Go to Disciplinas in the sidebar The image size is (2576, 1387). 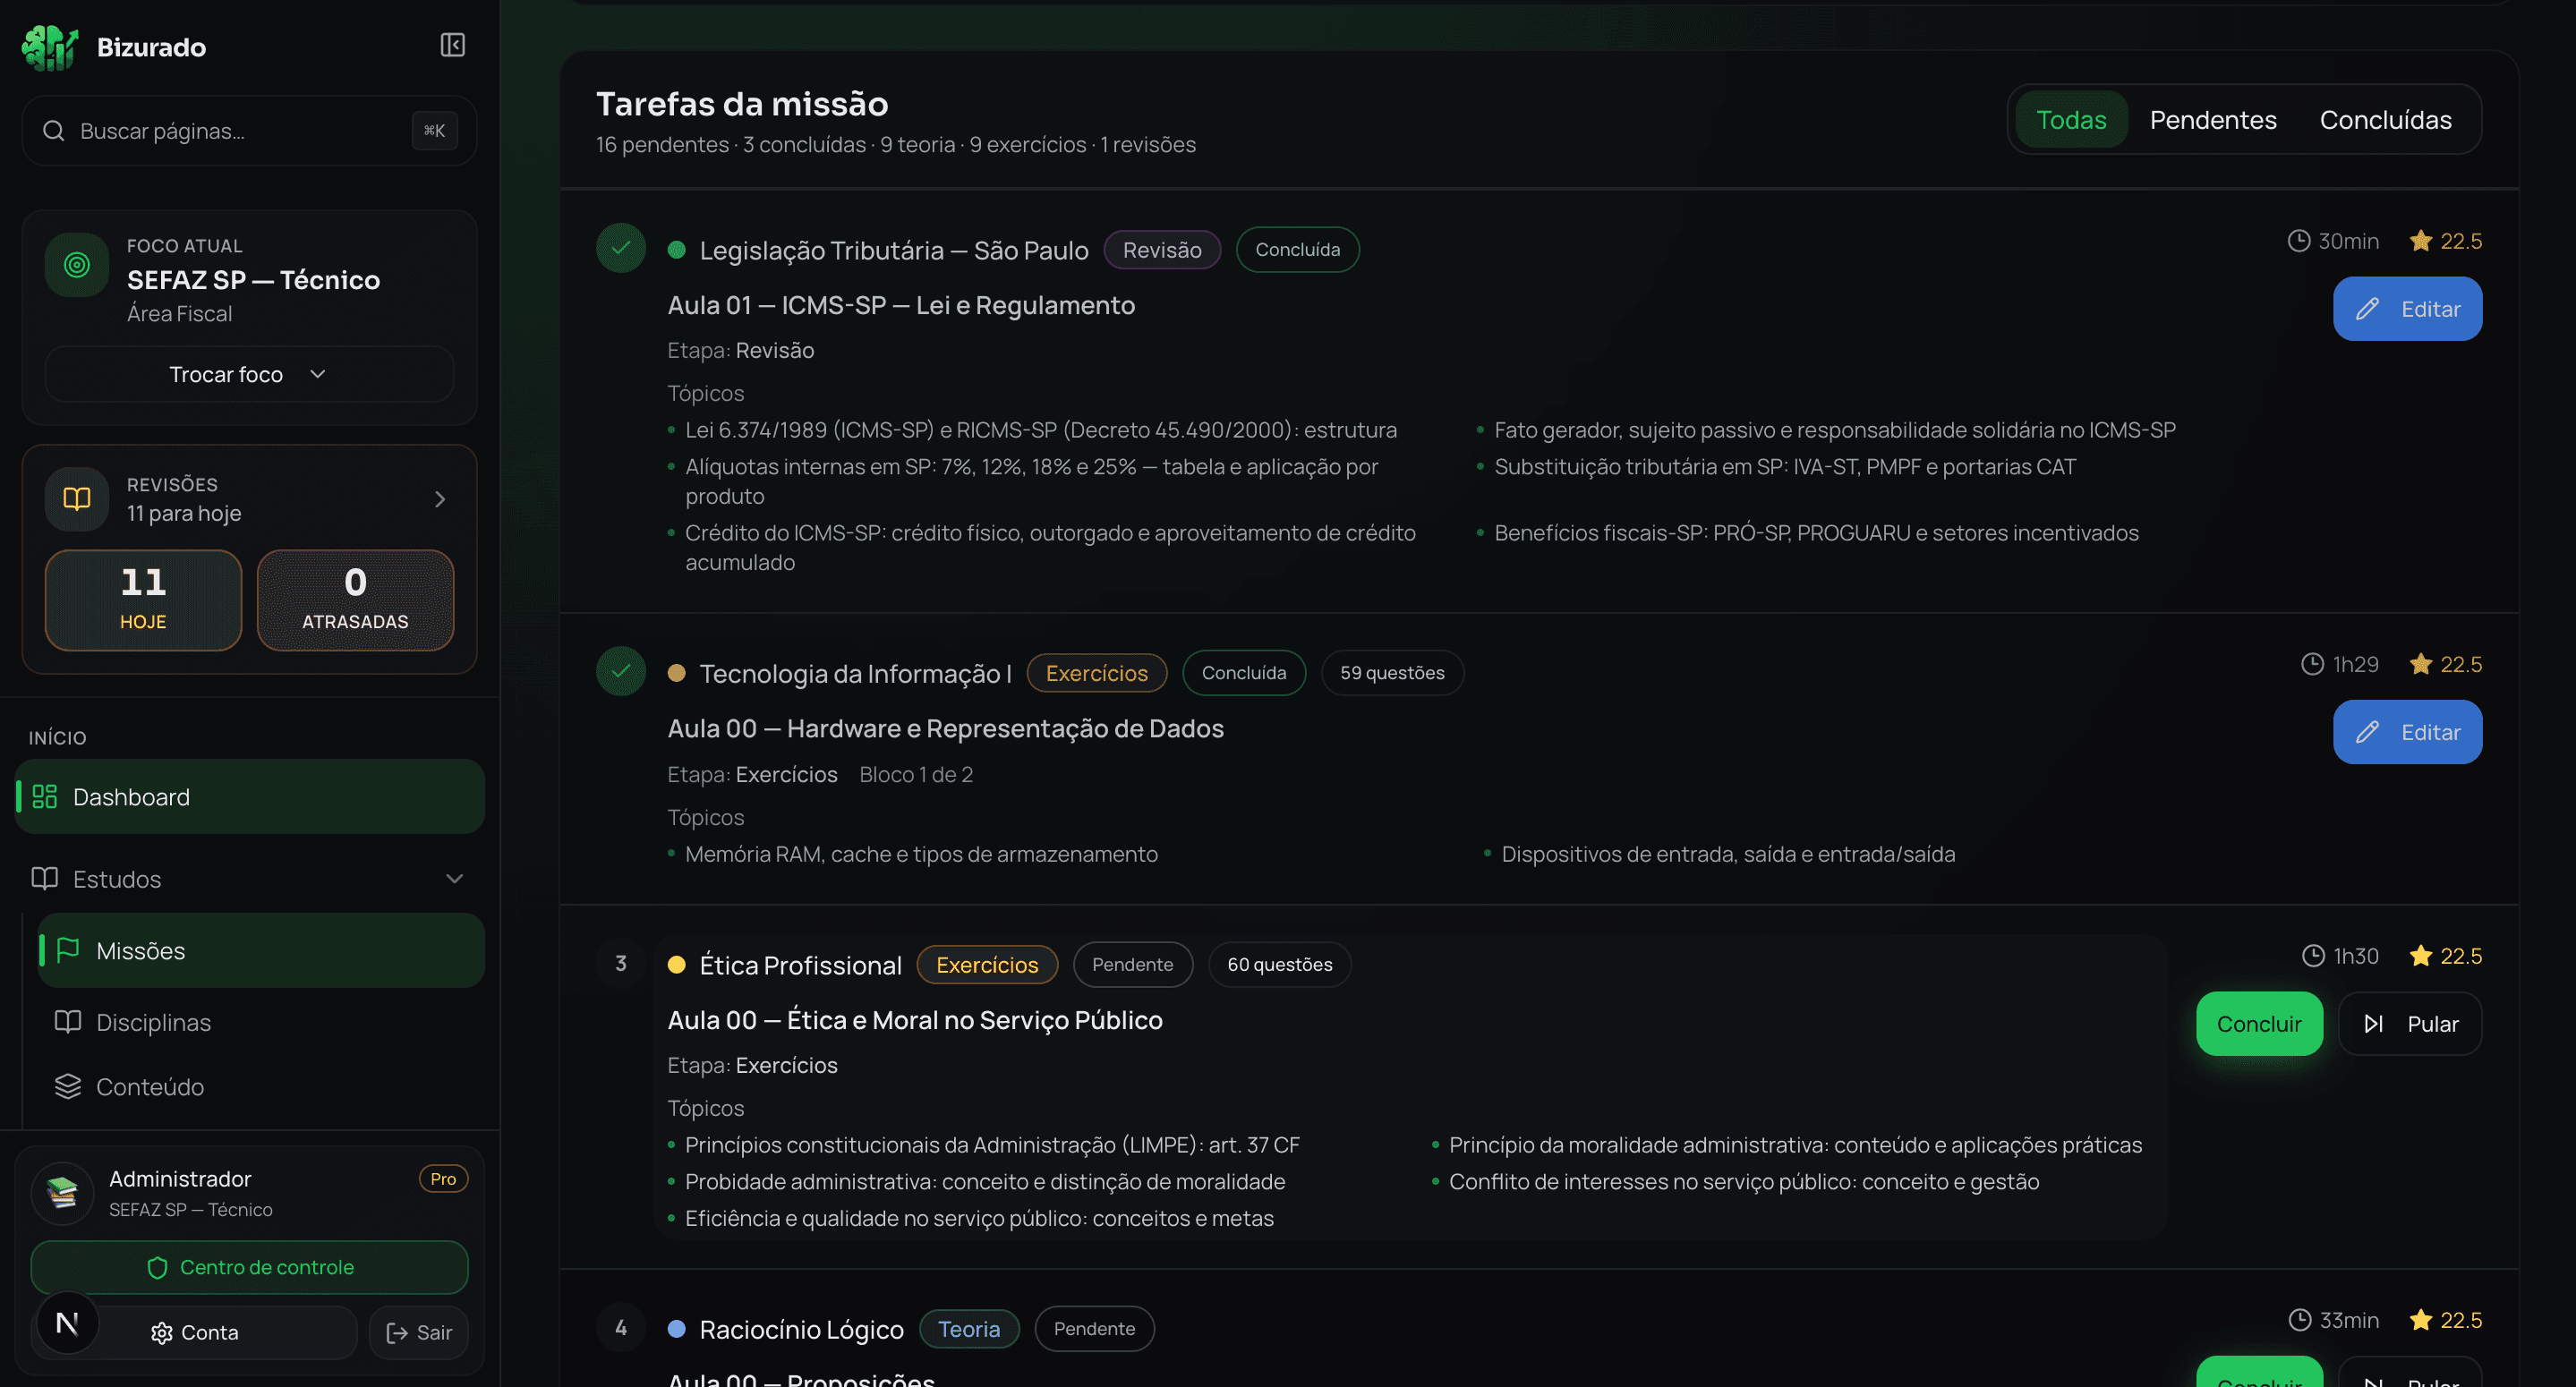click(x=261, y=1022)
